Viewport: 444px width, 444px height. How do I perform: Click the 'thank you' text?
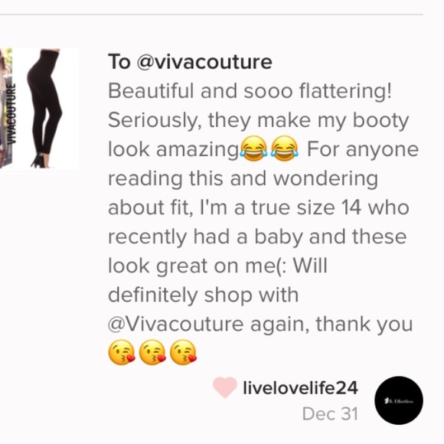pos(364,325)
